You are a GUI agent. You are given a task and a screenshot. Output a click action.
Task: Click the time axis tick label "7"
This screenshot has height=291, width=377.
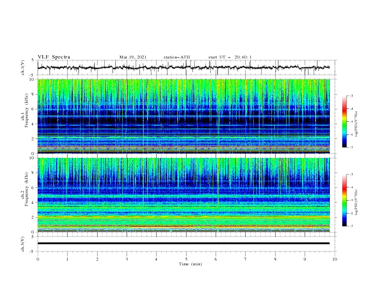pyautogui.click(x=246, y=259)
